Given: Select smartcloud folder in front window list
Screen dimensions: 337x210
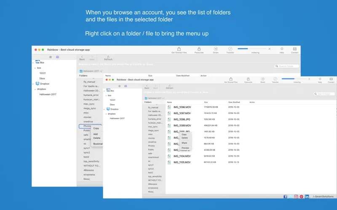Looking at the screenshot, I should click(x=153, y=157).
